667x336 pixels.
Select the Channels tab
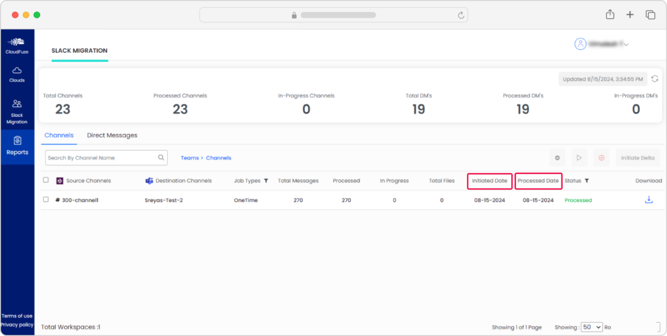[59, 135]
